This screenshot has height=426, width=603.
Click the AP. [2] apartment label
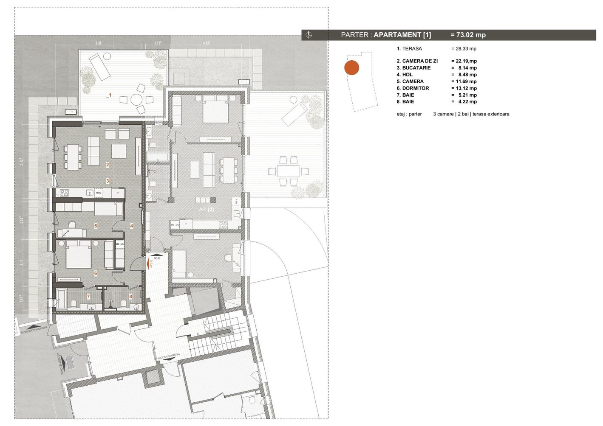206,210
